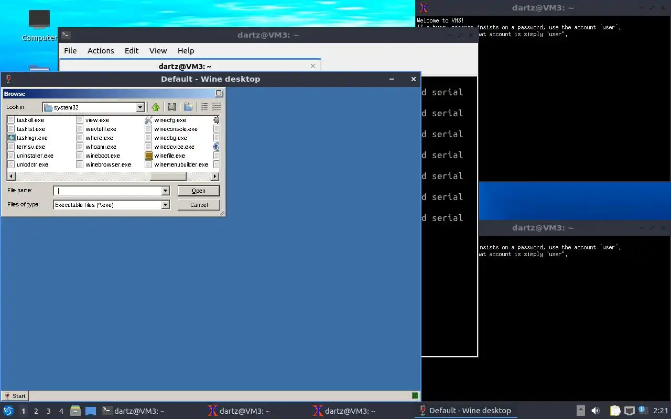The width and height of the screenshot is (671, 419).
Task: Activate Default - Wine desktop taskbar entry
Action: 467,411
